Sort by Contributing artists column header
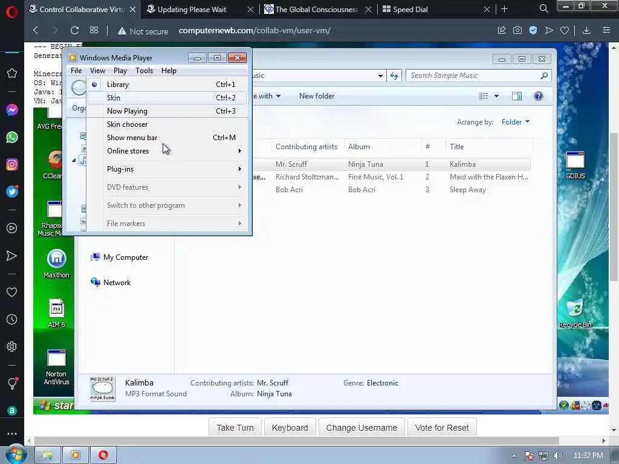The width and height of the screenshot is (619, 464). pyautogui.click(x=308, y=146)
